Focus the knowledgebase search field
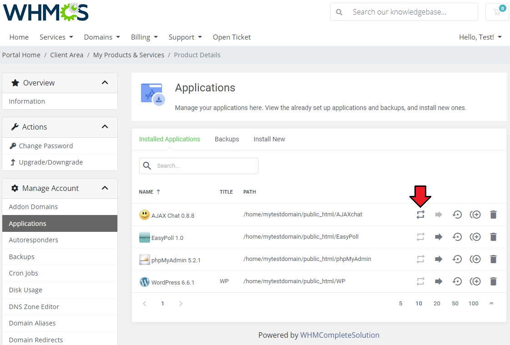The width and height of the screenshot is (510, 345). (404, 12)
